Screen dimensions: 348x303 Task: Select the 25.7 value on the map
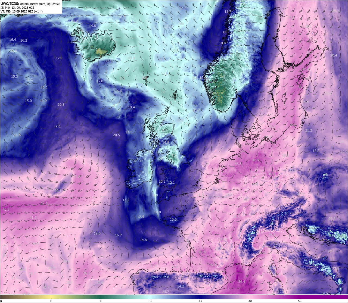(x=166, y=292)
